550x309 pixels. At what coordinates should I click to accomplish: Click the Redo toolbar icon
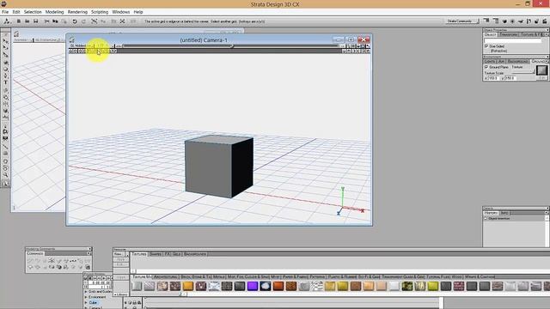[83, 21]
